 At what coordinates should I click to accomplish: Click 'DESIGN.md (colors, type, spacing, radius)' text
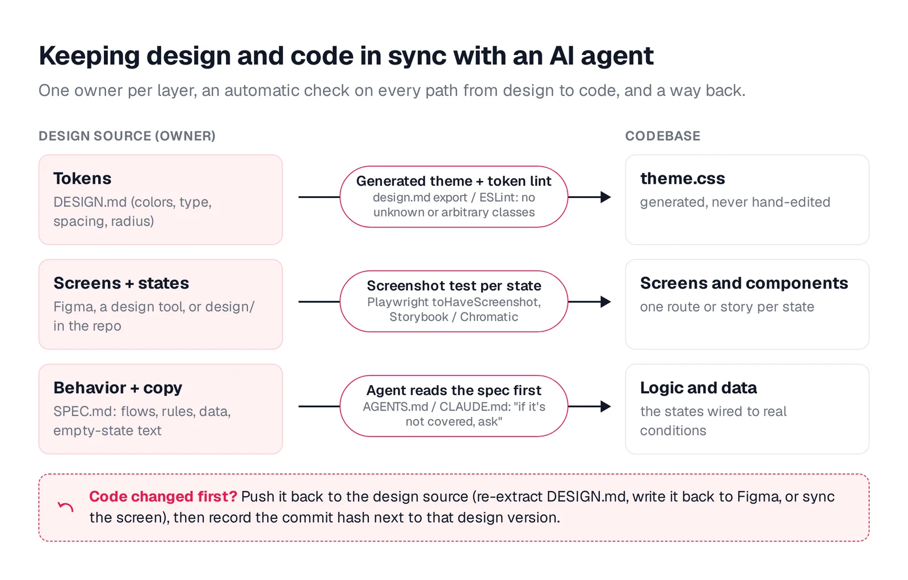pyautogui.click(x=132, y=211)
